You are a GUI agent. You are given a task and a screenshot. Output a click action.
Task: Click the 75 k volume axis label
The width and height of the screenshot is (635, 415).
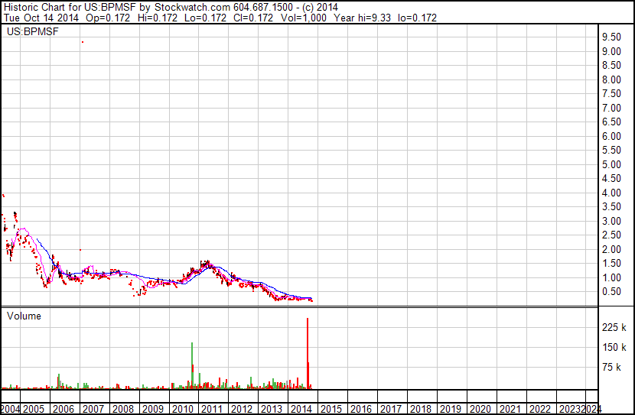pyautogui.click(x=612, y=367)
